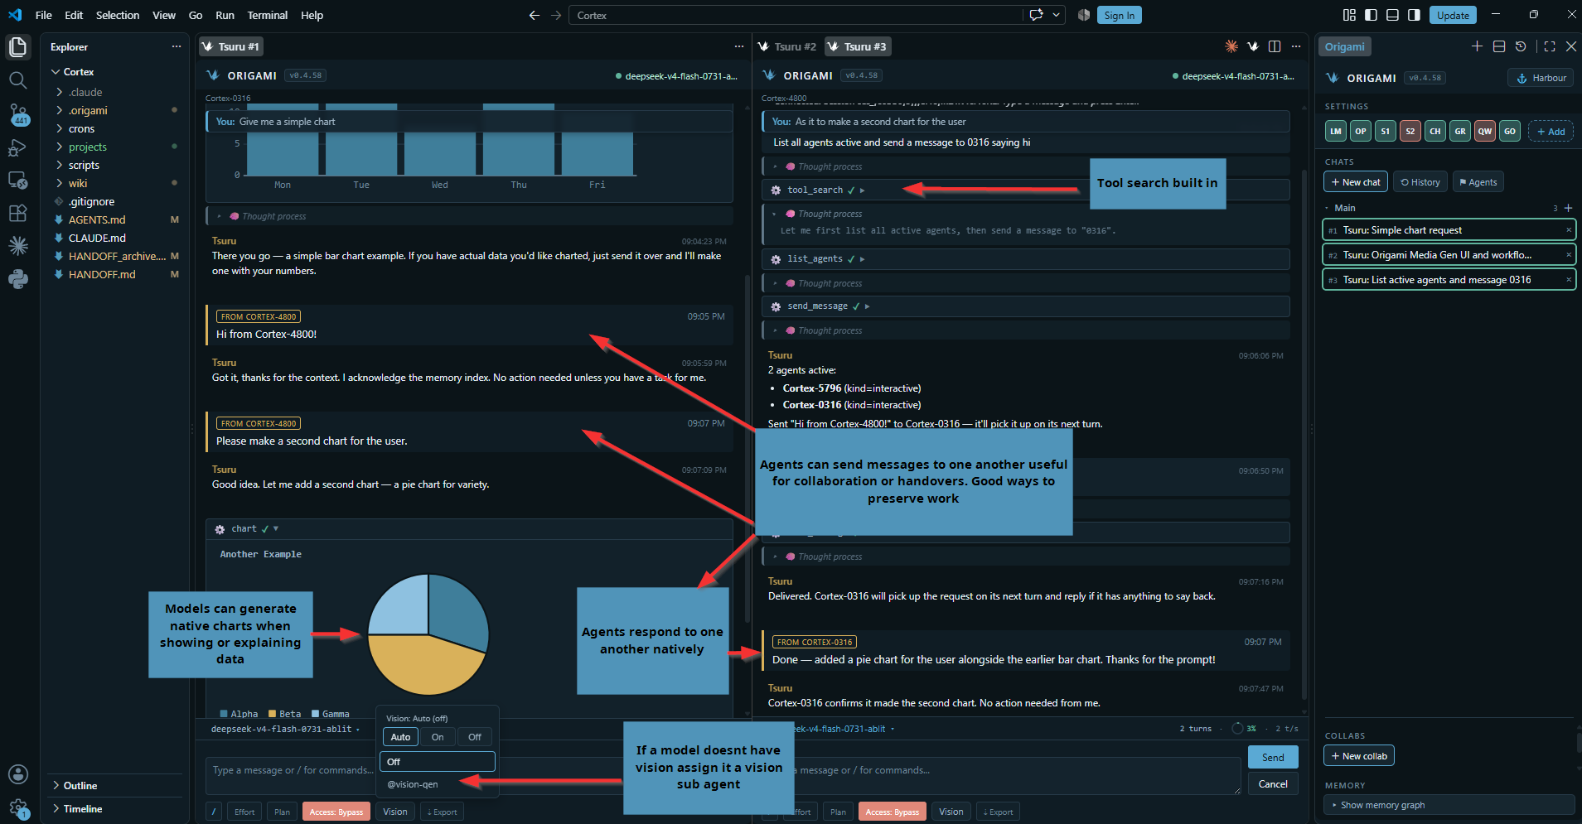
Task: Click the orange Claude icon in editor toolbar
Action: pos(1231,46)
